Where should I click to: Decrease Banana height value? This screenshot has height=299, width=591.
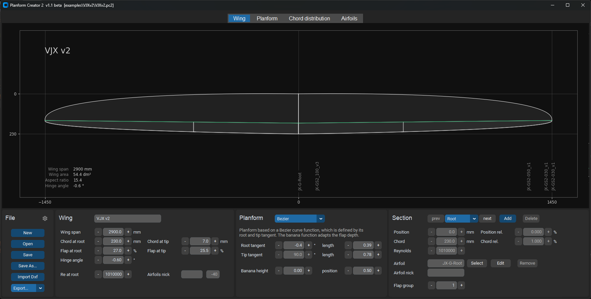click(x=279, y=271)
